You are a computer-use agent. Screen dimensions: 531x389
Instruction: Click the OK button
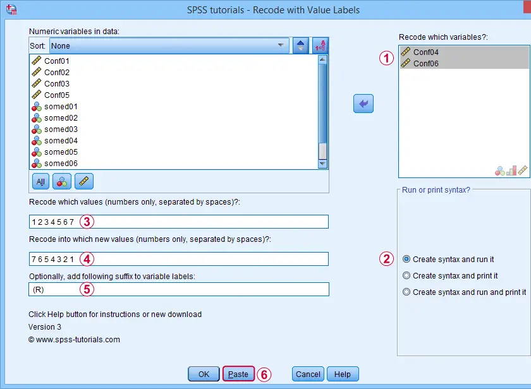click(204, 374)
